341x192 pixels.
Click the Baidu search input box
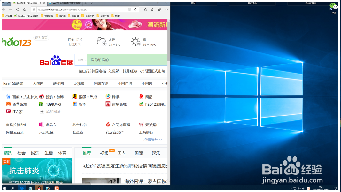[x=127, y=60]
